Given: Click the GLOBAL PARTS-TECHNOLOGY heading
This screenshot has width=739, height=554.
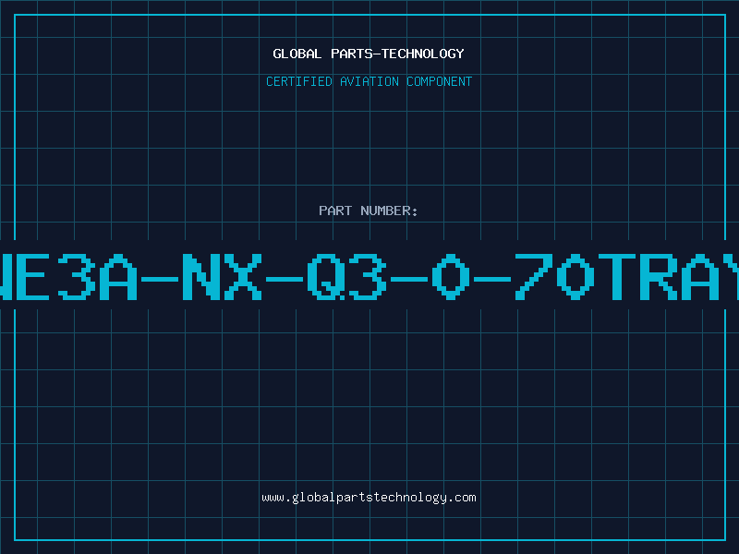Looking at the screenshot, I should click(369, 54).
